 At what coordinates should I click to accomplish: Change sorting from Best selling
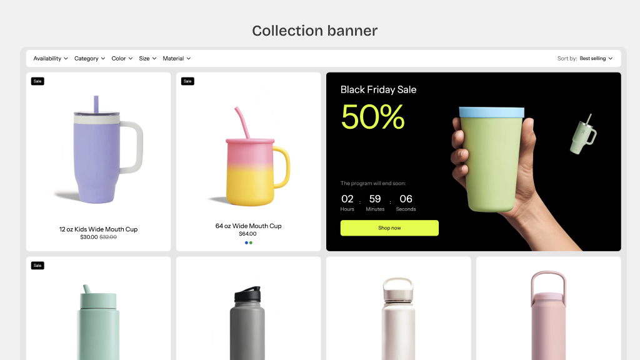596,58
